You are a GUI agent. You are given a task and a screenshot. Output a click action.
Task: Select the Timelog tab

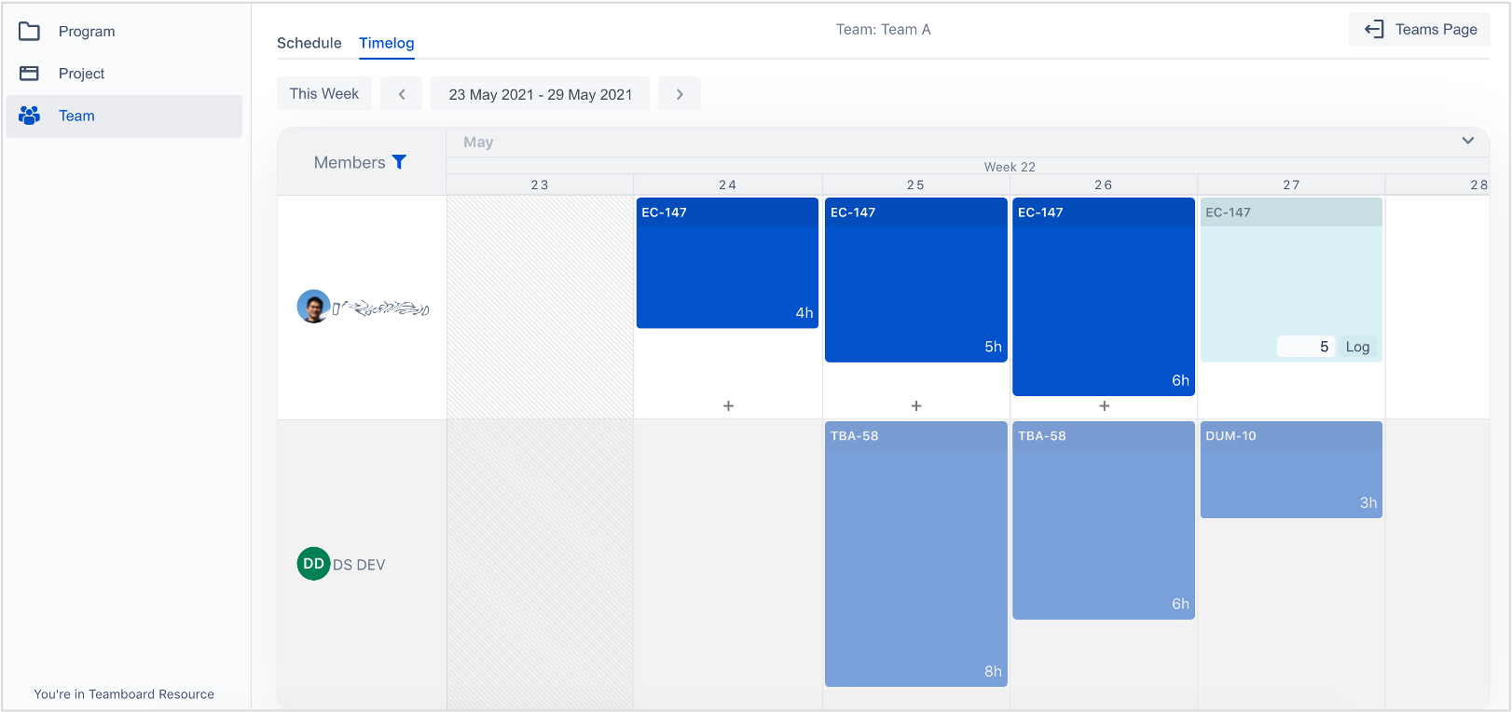click(x=386, y=43)
